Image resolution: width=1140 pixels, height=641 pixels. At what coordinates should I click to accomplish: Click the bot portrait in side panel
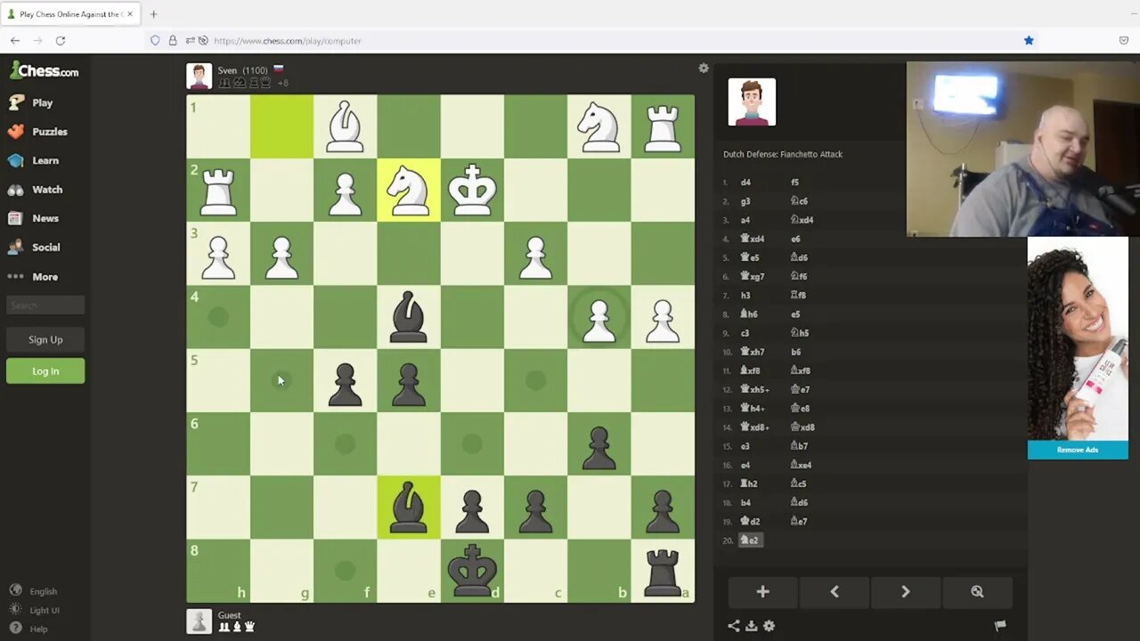[752, 101]
